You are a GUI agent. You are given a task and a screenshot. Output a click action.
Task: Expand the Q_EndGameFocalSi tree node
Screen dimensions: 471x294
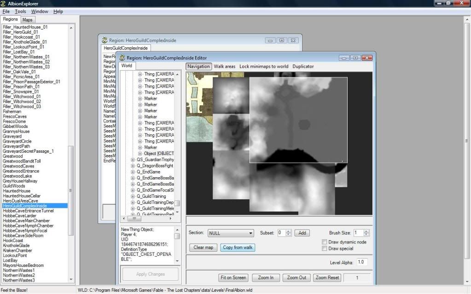click(x=133, y=190)
